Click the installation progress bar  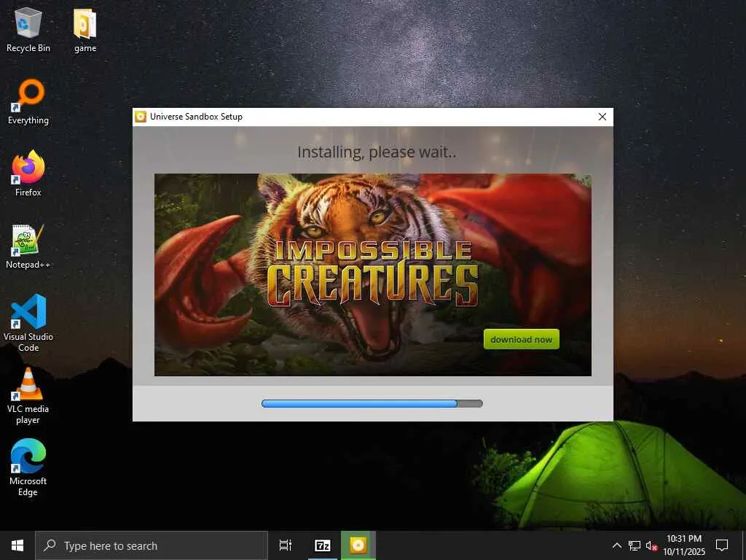[x=372, y=404]
